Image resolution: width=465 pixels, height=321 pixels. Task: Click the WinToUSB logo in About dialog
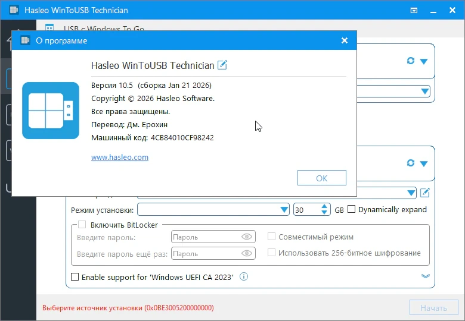click(x=51, y=111)
